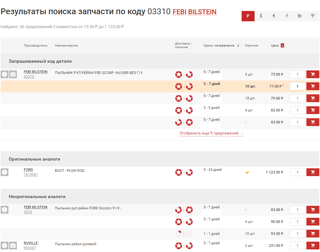Click delivery indicator icon in 82.00 ₽ row
The height and width of the screenshot is (252, 320).
178,110
